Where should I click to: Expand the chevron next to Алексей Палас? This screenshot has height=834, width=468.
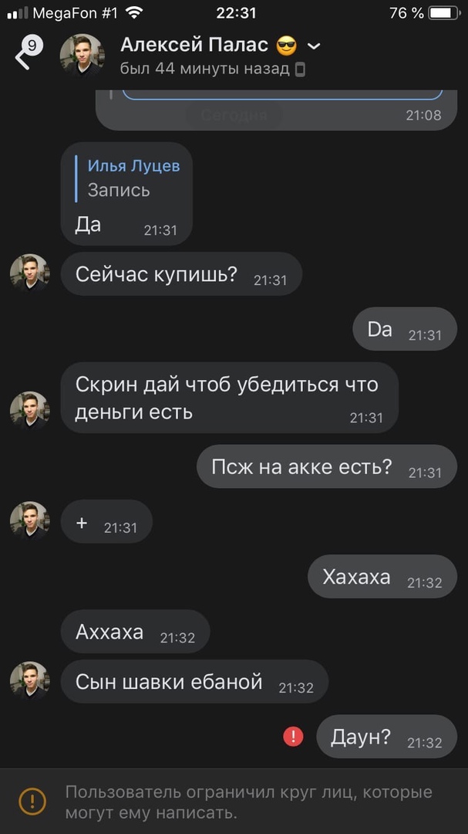pyautogui.click(x=314, y=46)
